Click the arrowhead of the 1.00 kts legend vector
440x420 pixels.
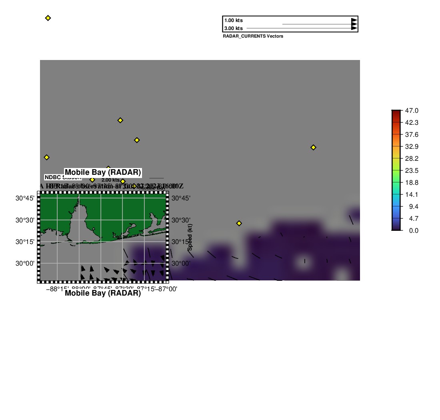pyautogui.click(x=354, y=20)
